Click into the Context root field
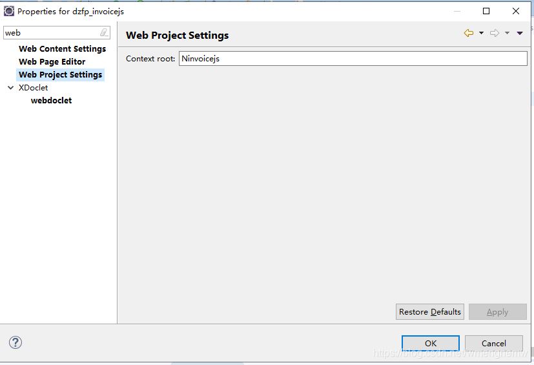Image resolution: width=534 pixels, height=365 pixels. (x=353, y=59)
